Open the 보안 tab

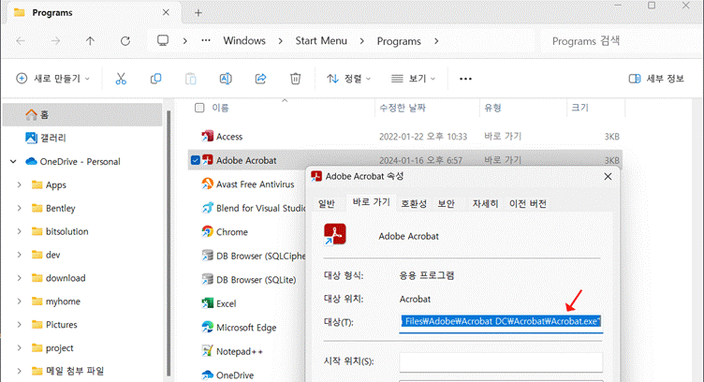click(x=447, y=204)
